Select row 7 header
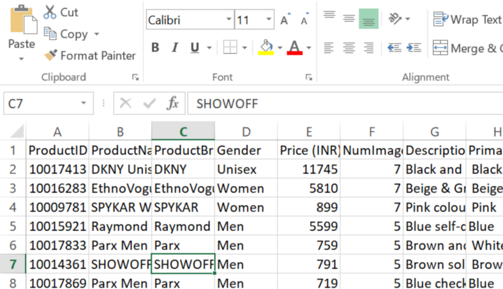The image size is (503, 289). coord(13,264)
